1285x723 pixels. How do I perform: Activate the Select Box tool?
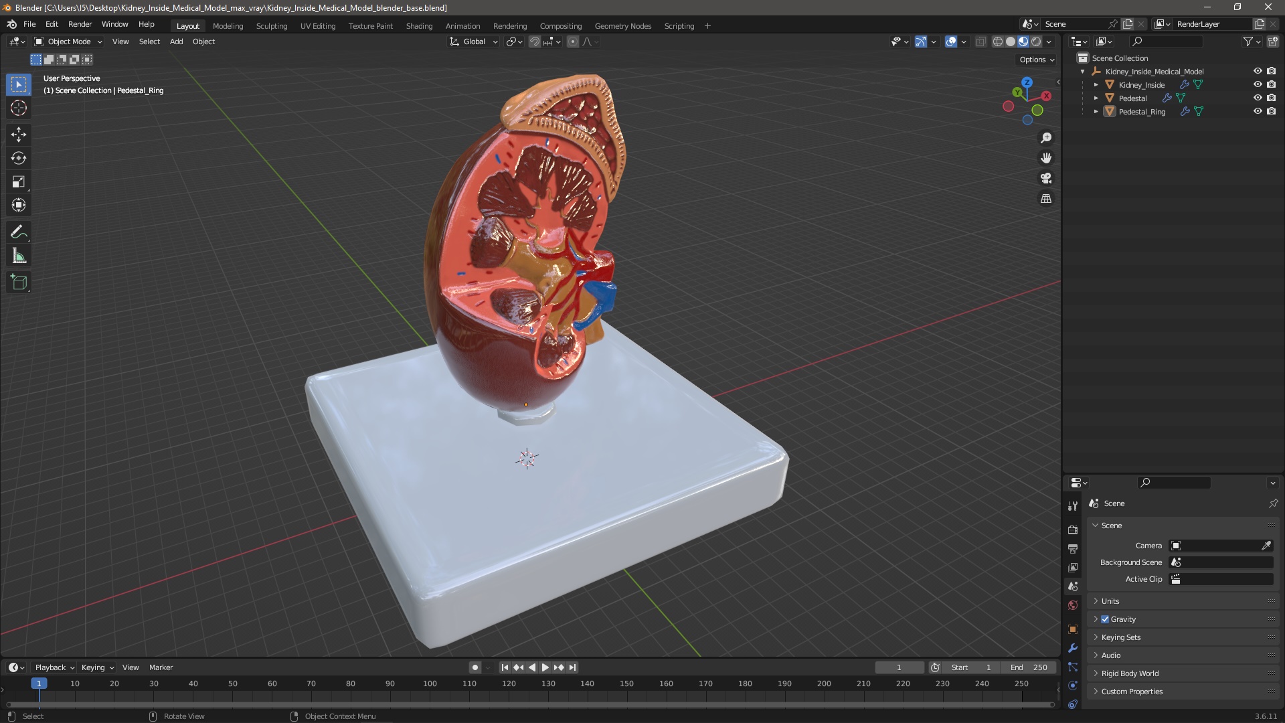coord(19,84)
